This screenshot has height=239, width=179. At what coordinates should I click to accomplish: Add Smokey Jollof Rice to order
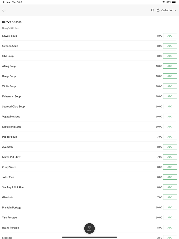pos(170,187)
